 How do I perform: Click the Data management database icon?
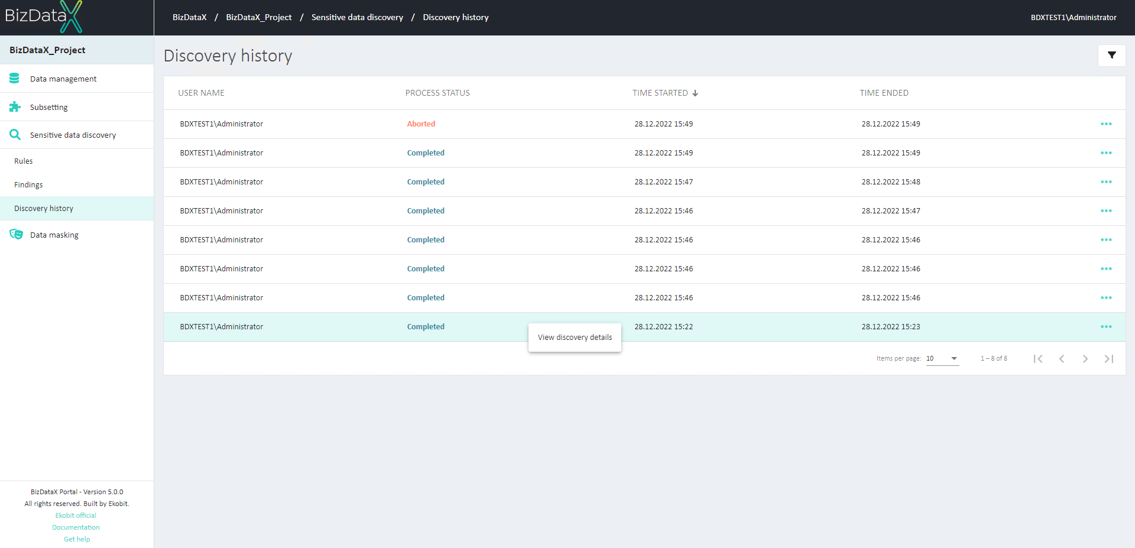15,78
